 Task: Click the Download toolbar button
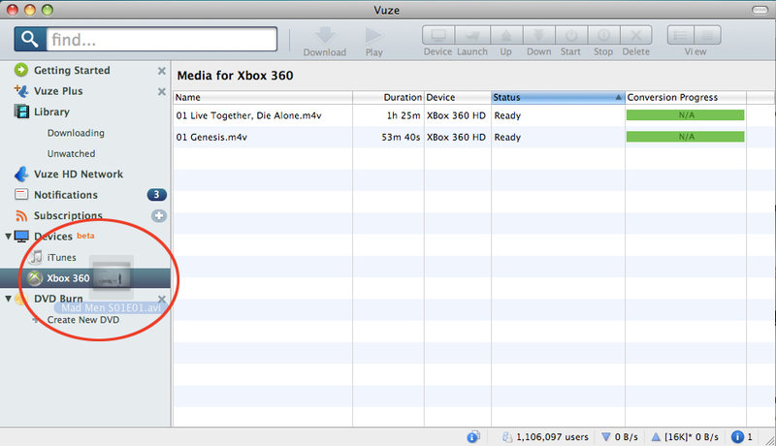tap(325, 42)
